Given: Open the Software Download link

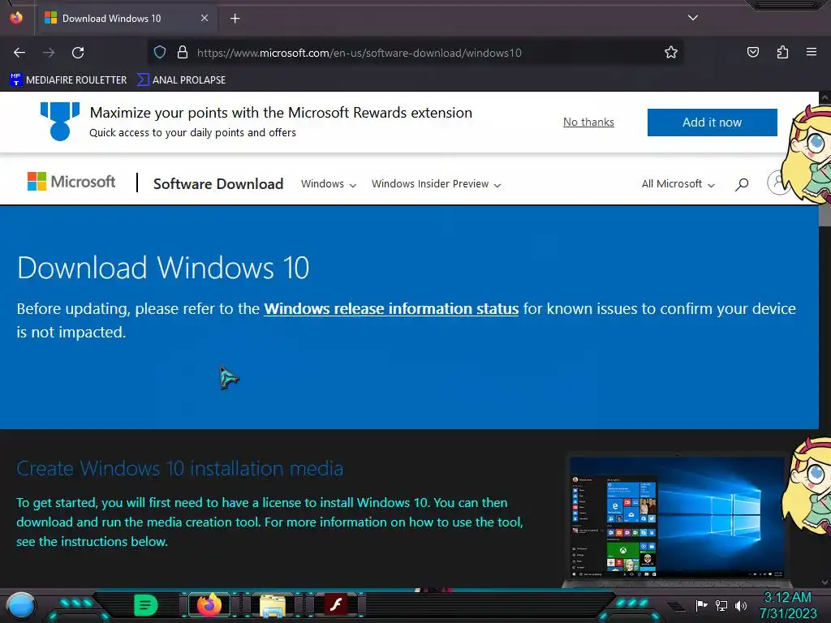Looking at the screenshot, I should [x=217, y=184].
